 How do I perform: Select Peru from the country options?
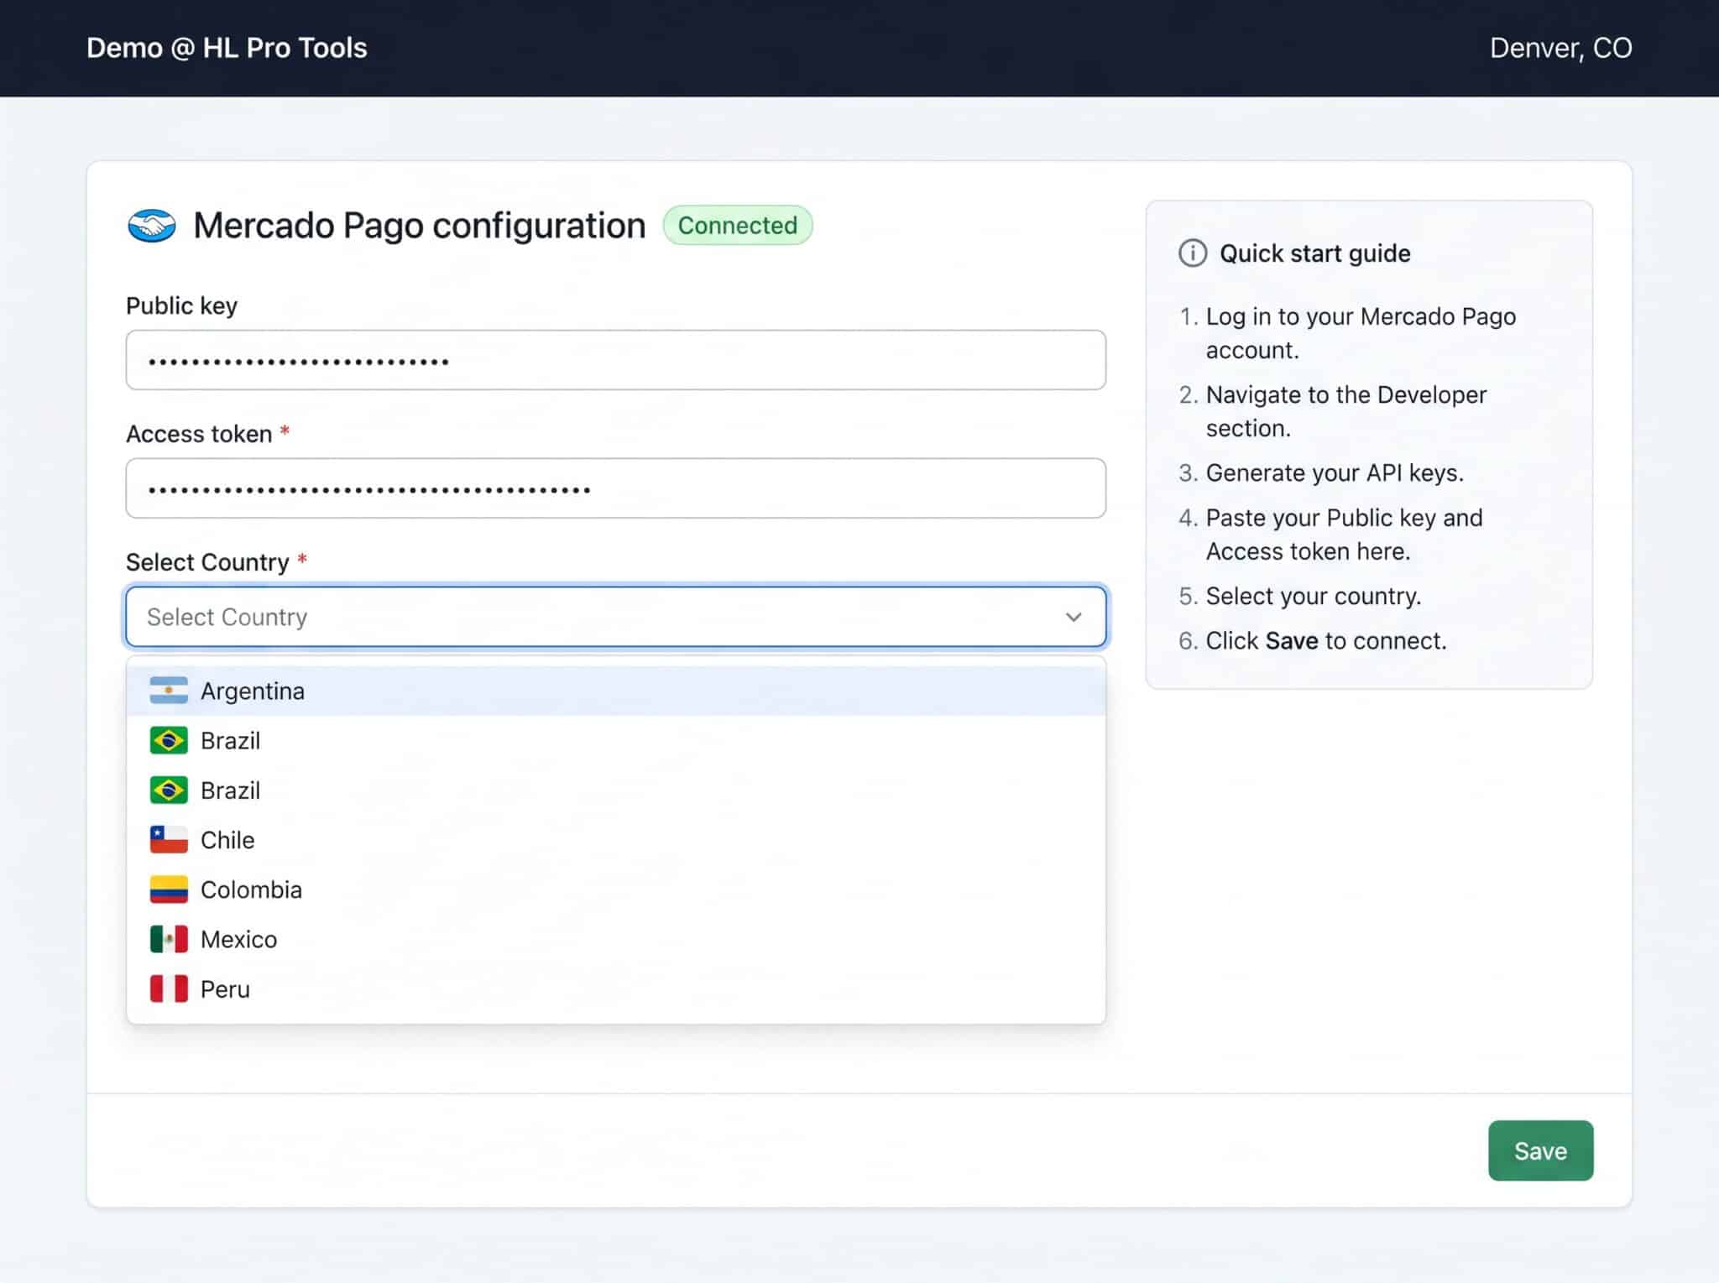pyautogui.click(x=615, y=988)
